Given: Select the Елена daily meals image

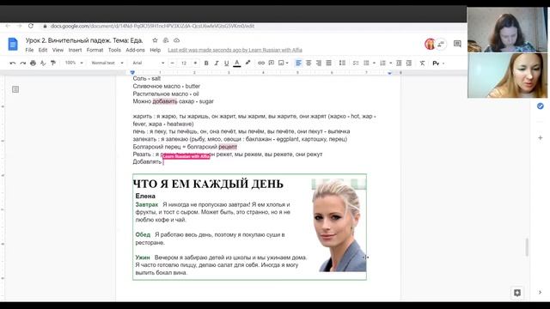Looking at the screenshot, I should (x=250, y=227).
